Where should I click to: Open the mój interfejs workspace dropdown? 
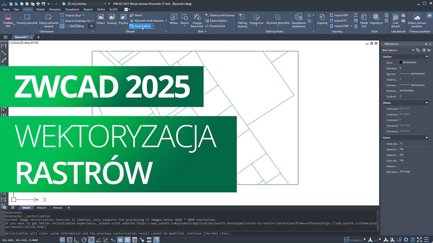(87, 3)
